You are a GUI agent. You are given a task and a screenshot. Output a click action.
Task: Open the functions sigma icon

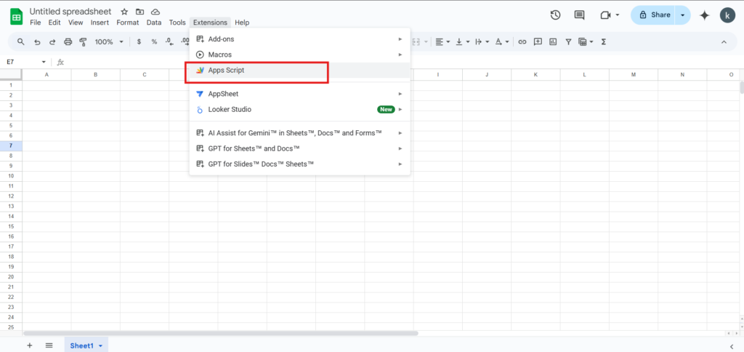coord(604,41)
